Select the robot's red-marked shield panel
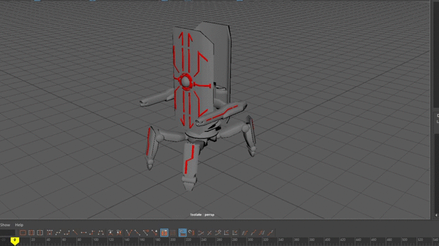This screenshot has width=439, height=246. tap(193, 78)
